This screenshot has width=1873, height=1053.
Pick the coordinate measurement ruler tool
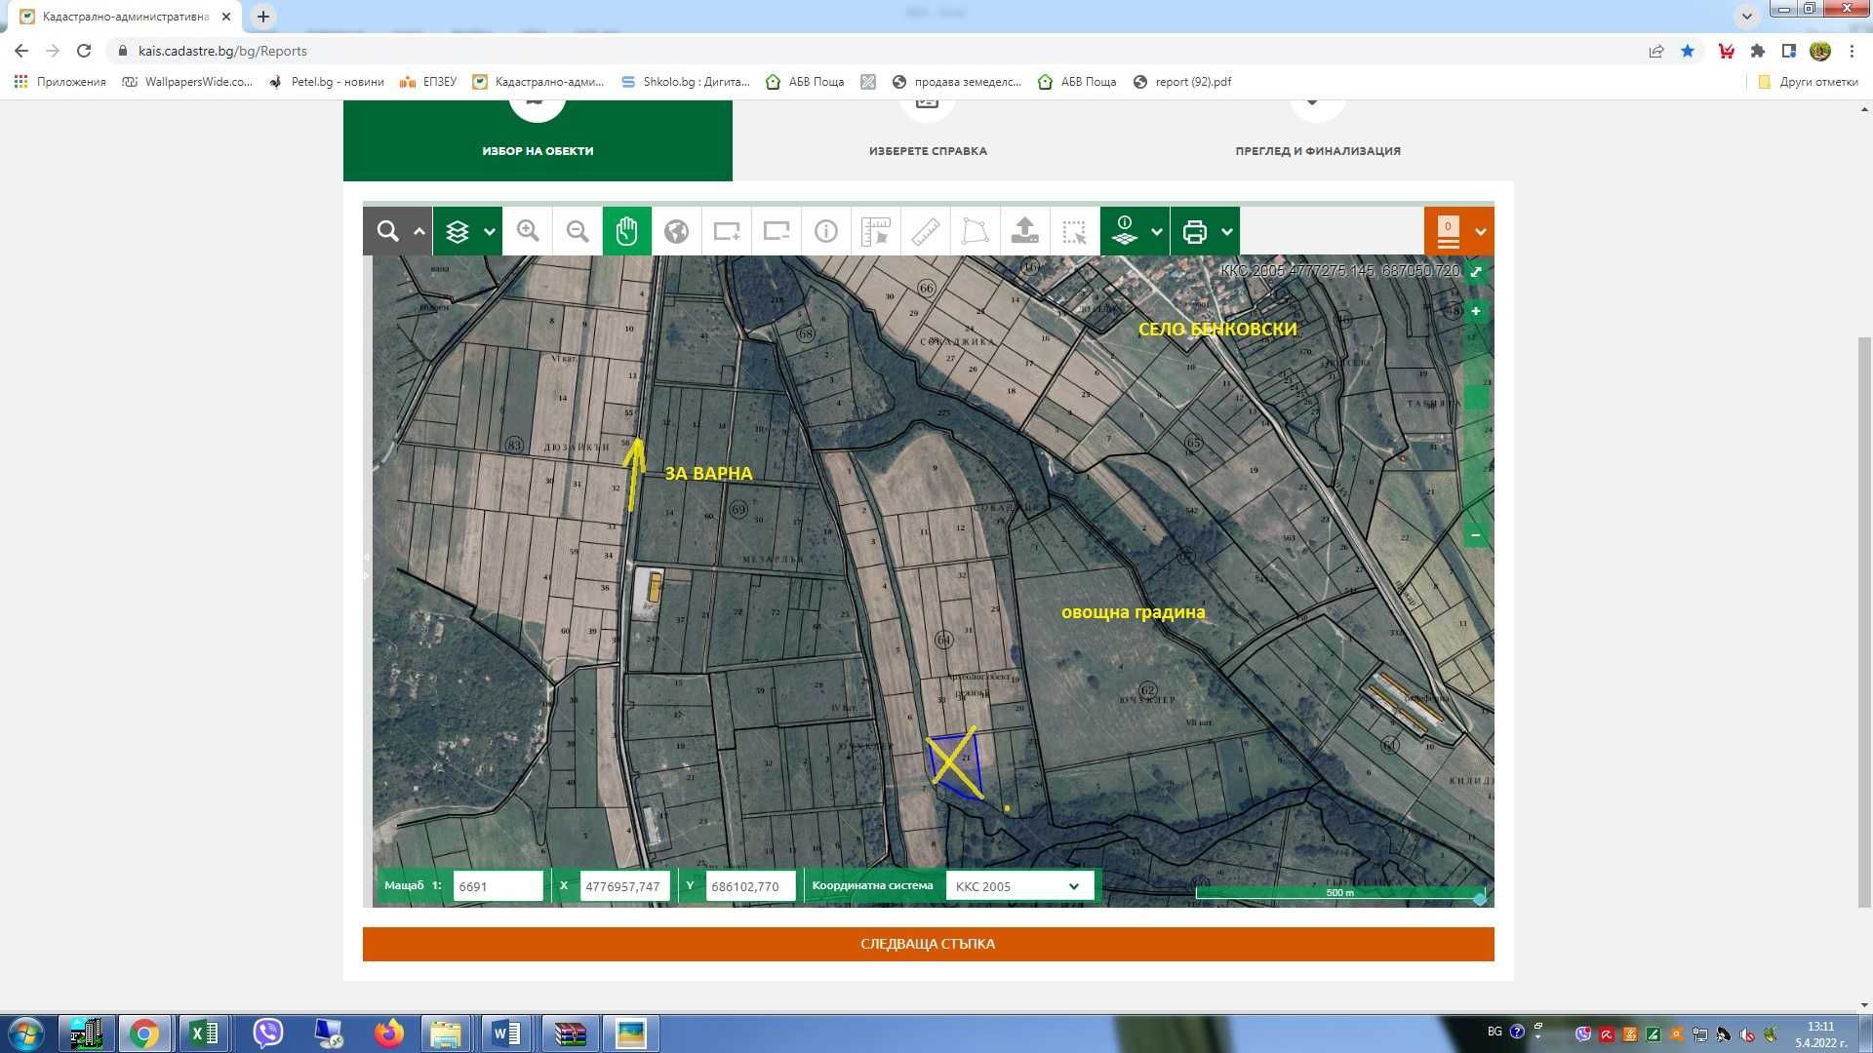coord(876,231)
